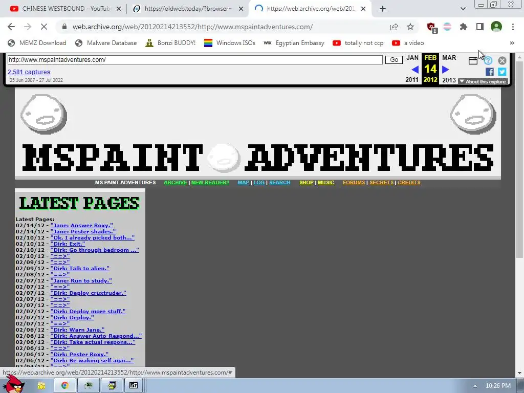
Task: Open SHOP nav link
Action: [306, 183]
